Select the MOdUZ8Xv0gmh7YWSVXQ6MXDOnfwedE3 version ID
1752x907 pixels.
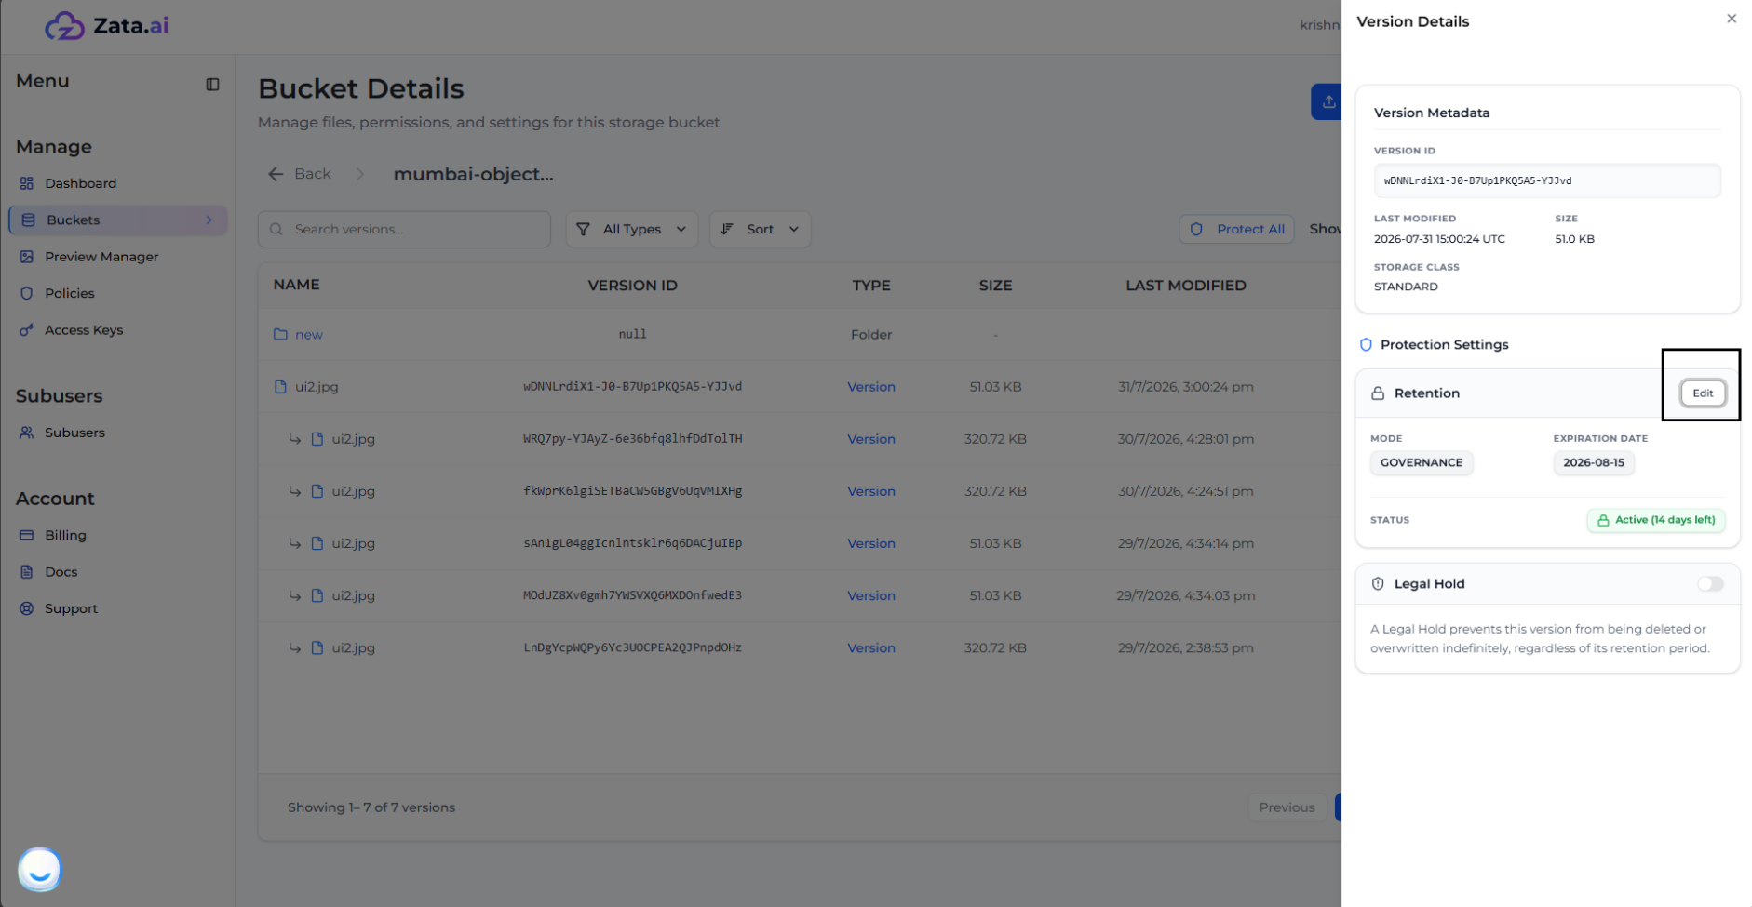point(632,595)
